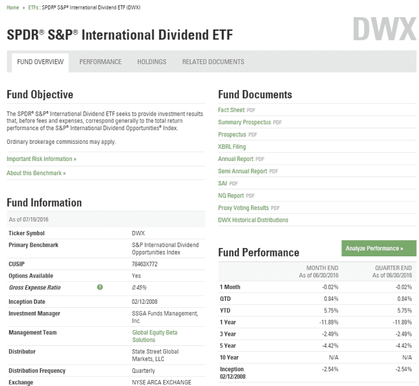
Task: Open About this Benchmark link
Action: pos(36,173)
